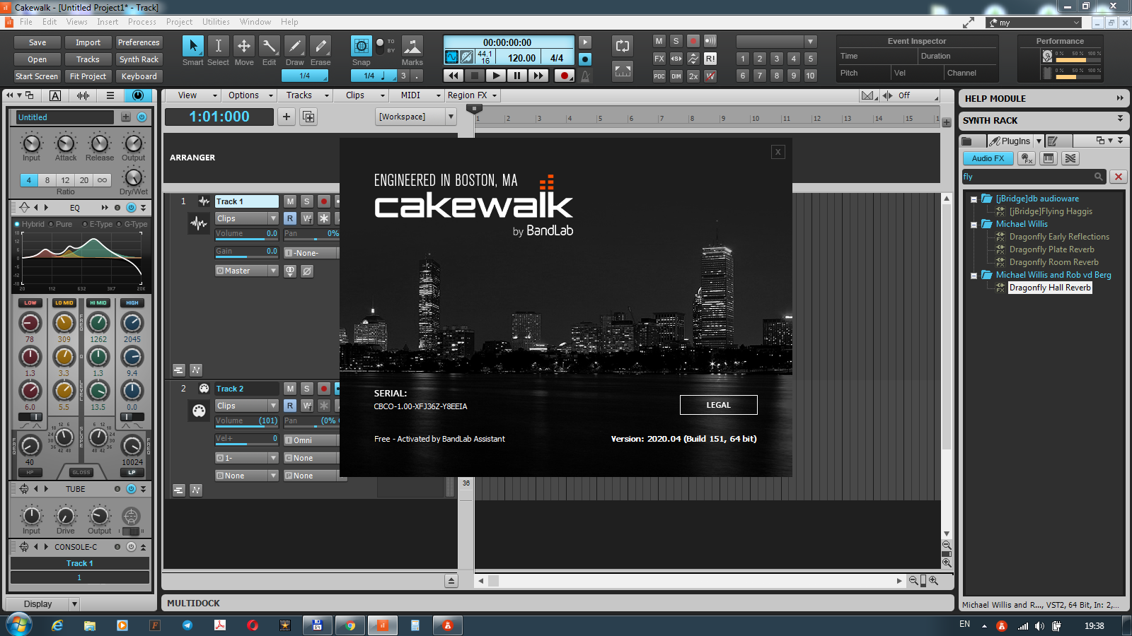This screenshot has height=636, width=1132.
Task: Start playback with the Play button
Action: 496,76
